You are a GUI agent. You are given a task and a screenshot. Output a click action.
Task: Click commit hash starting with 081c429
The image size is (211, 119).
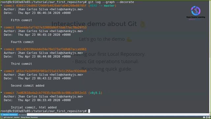tap(51, 49)
